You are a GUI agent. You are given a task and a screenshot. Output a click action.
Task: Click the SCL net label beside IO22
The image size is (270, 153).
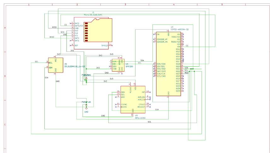tap(186, 70)
